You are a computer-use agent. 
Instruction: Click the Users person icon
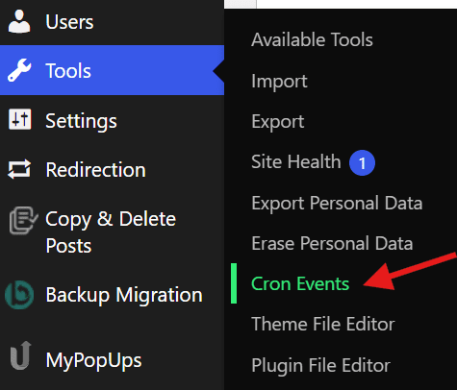(x=19, y=21)
